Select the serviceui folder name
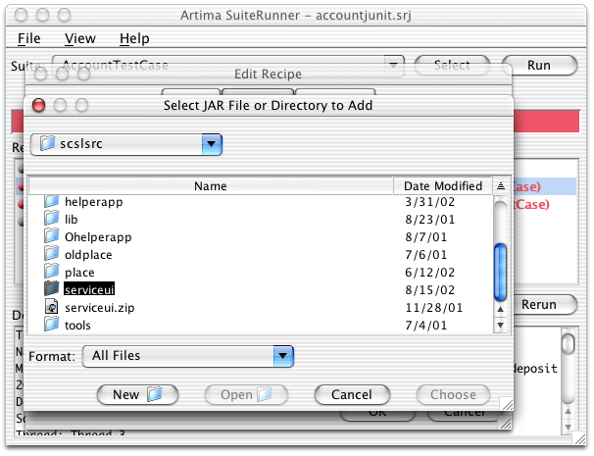The image size is (594, 456). pos(89,289)
